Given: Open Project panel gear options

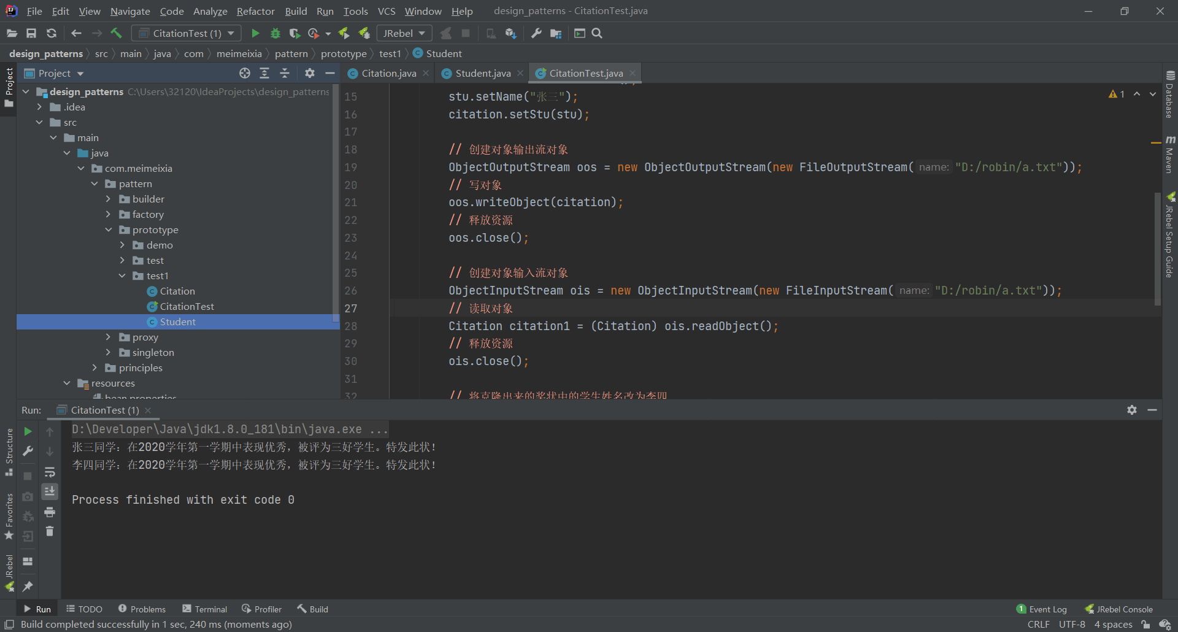Looking at the screenshot, I should (310, 73).
